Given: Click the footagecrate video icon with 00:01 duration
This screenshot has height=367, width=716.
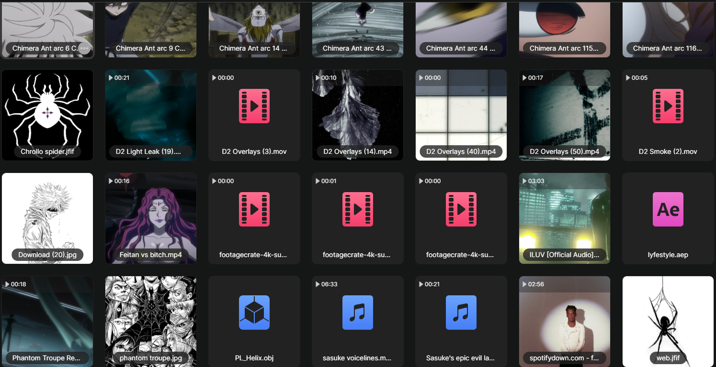Looking at the screenshot, I should tap(358, 209).
